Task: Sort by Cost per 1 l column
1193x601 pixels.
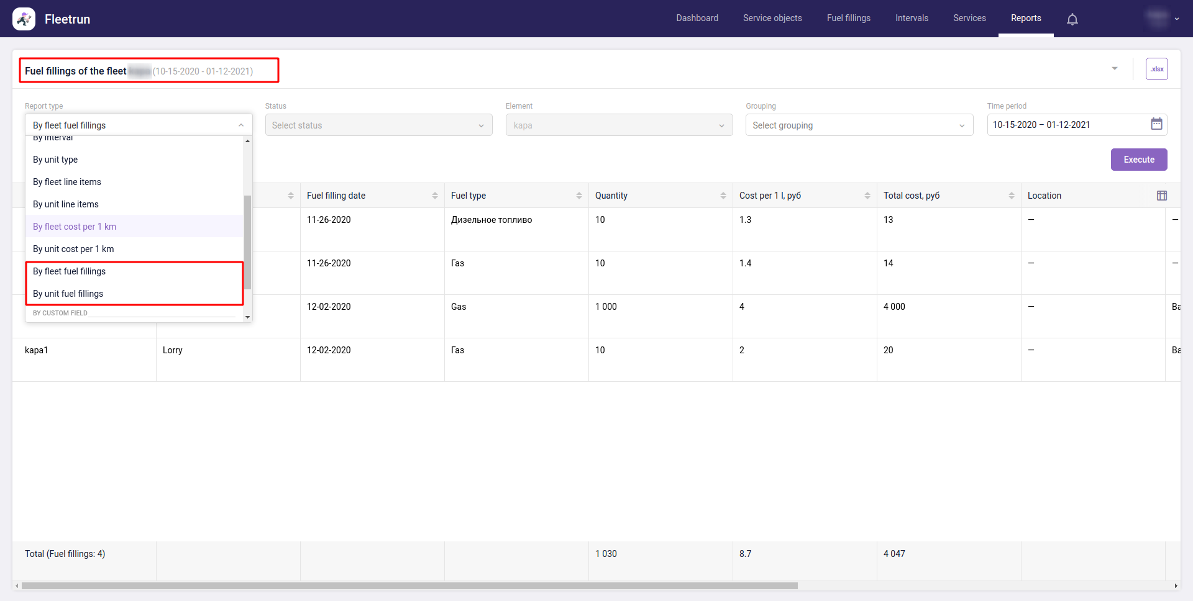Action: click(x=867, y=196)
